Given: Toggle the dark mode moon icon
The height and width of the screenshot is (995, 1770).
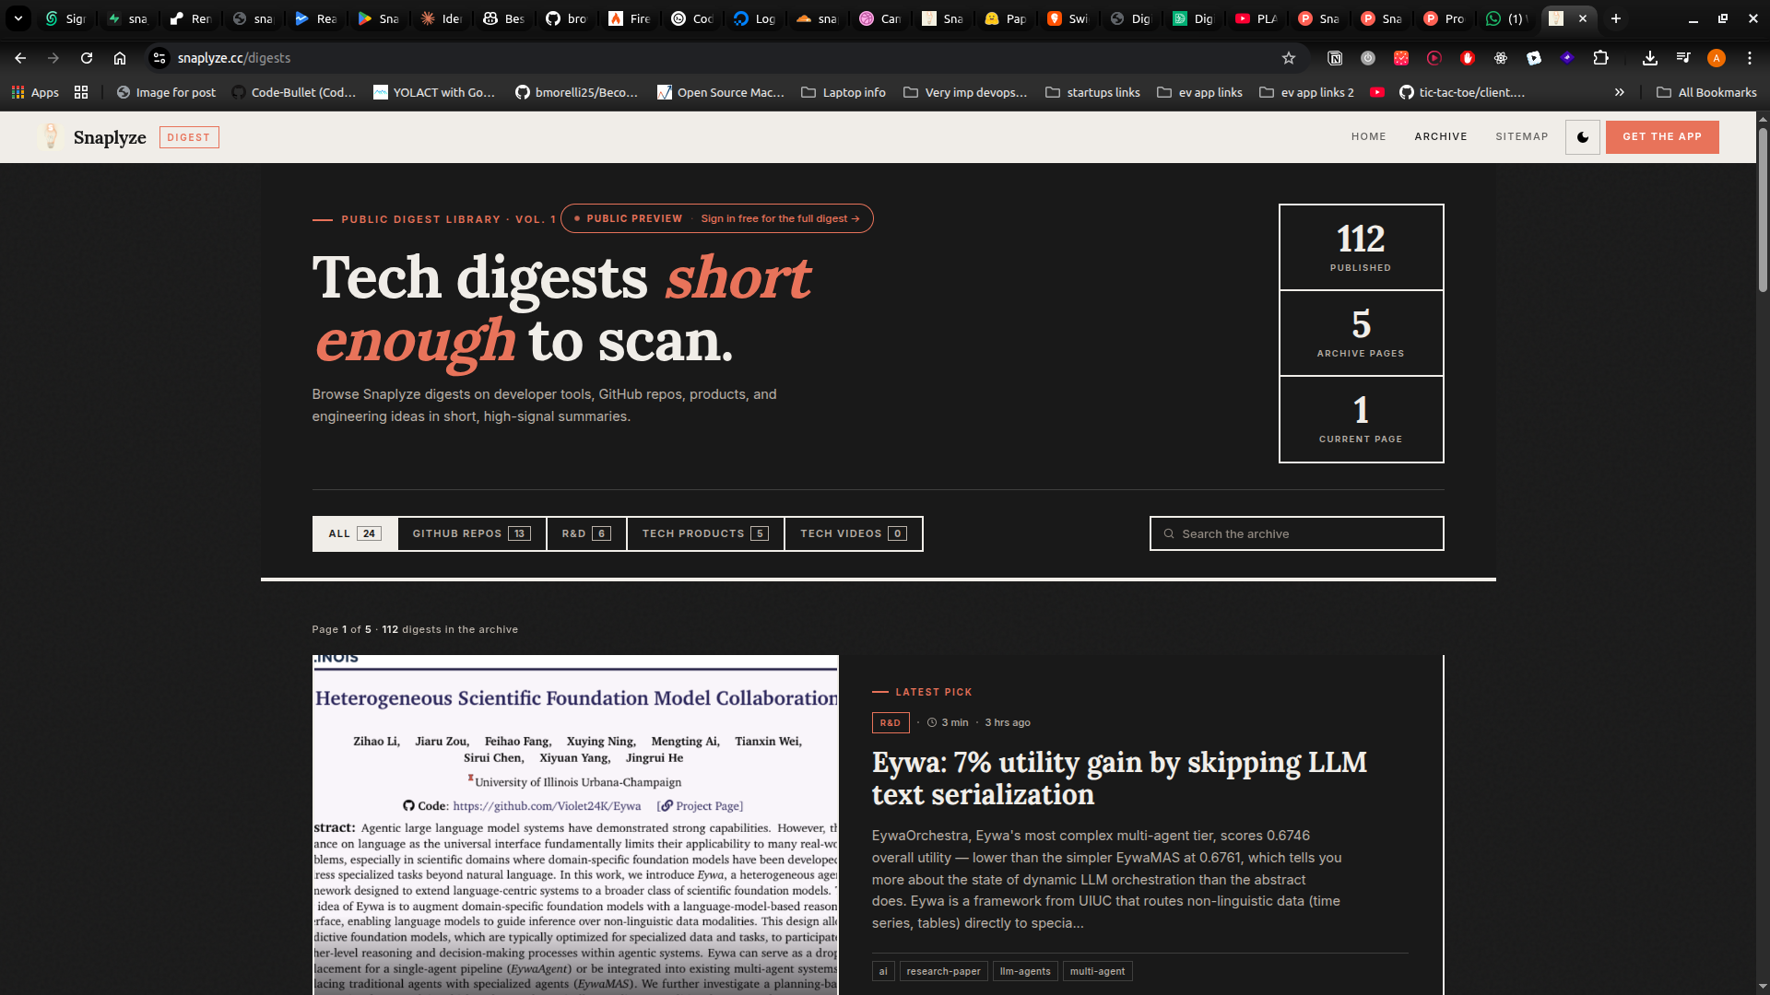Looking at the screenshot, I should [1583, 137].
